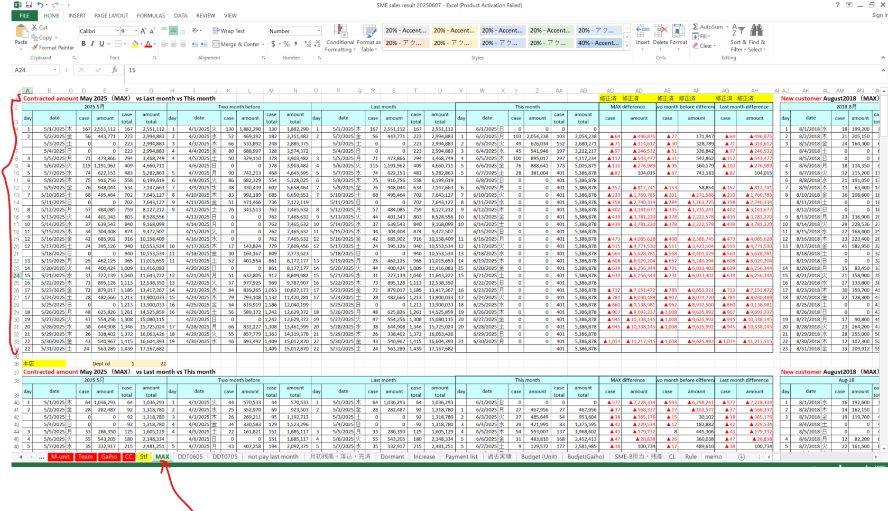Open Merge & Center dropdown arrow
The height and width of the screenshot is (511, 888).
coord(263,44)
